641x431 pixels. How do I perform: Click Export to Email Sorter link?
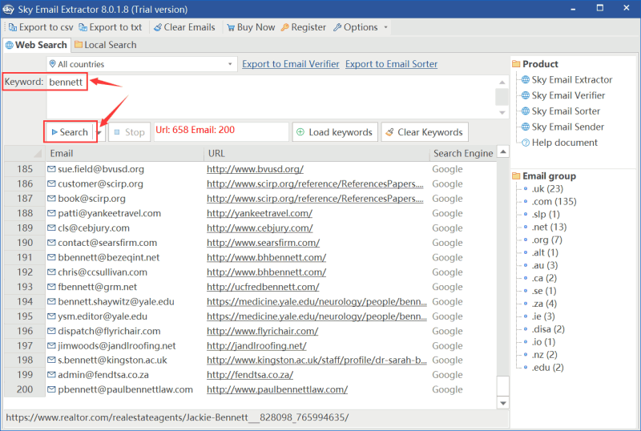[x=391, y=64]
